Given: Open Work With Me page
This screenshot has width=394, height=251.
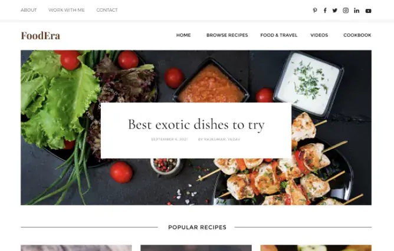Looking at the screenshot, I should [x=67, y=10].
